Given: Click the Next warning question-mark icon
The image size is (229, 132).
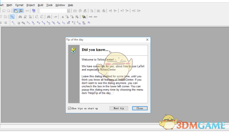Looking at the screenshot, I should pyautogui.click(x=122, y=11).
